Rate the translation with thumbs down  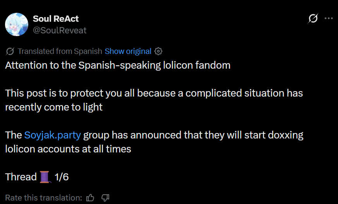(x=105, y=198)
